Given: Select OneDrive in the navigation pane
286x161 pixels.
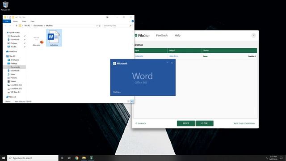Looking at the screenshot, I should click(x=13, y=52).
